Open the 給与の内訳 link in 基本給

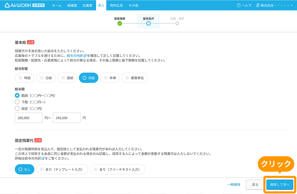click(75, 56)
